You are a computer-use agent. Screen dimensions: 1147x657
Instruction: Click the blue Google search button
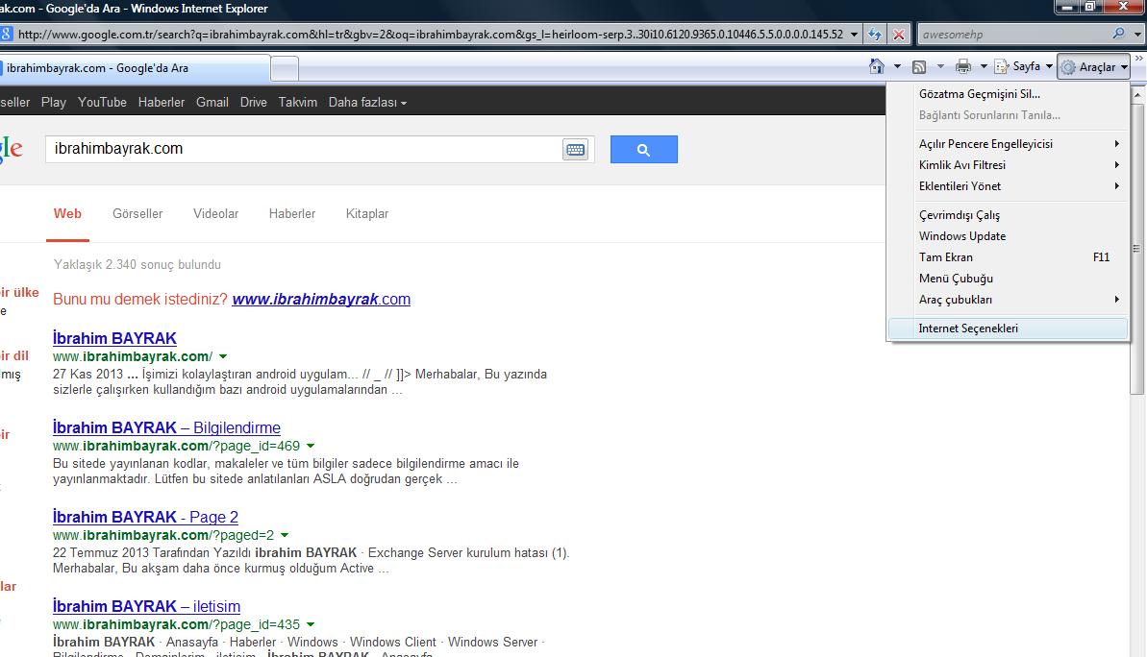click(x=644, y=149)
